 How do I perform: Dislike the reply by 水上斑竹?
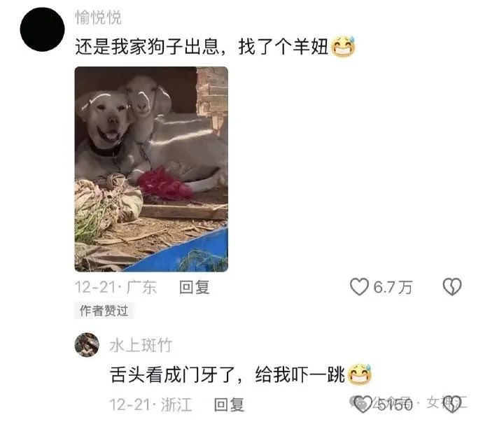click(452, 404)
